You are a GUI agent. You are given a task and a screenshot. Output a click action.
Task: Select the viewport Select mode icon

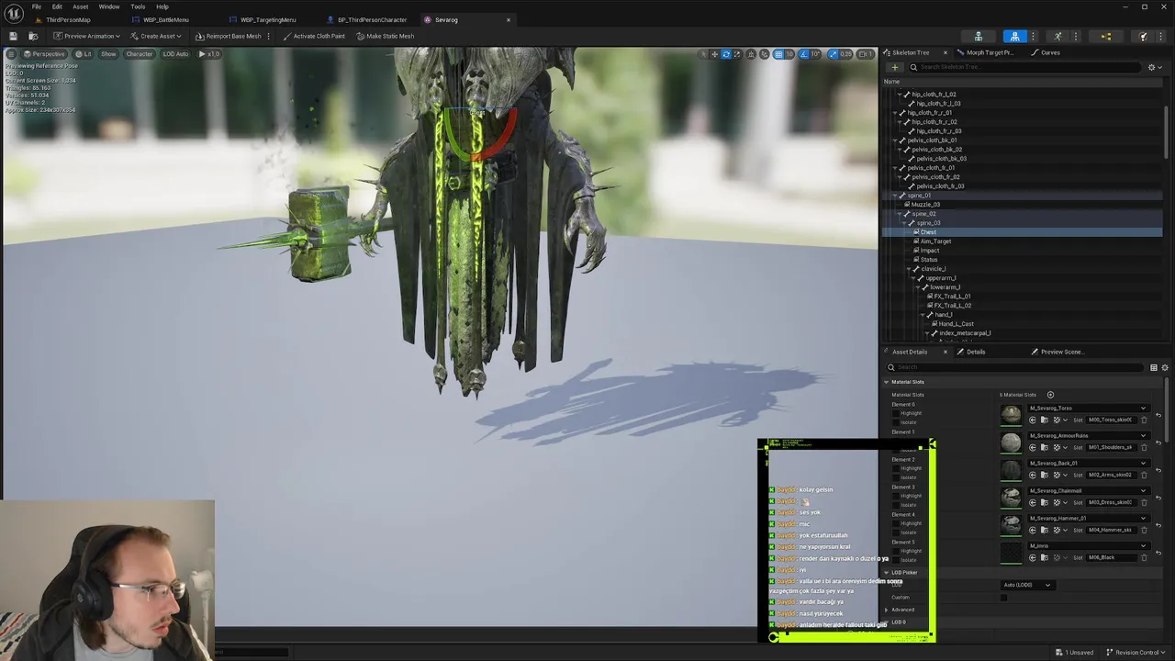pyautogui.click(x=703, y=54)
